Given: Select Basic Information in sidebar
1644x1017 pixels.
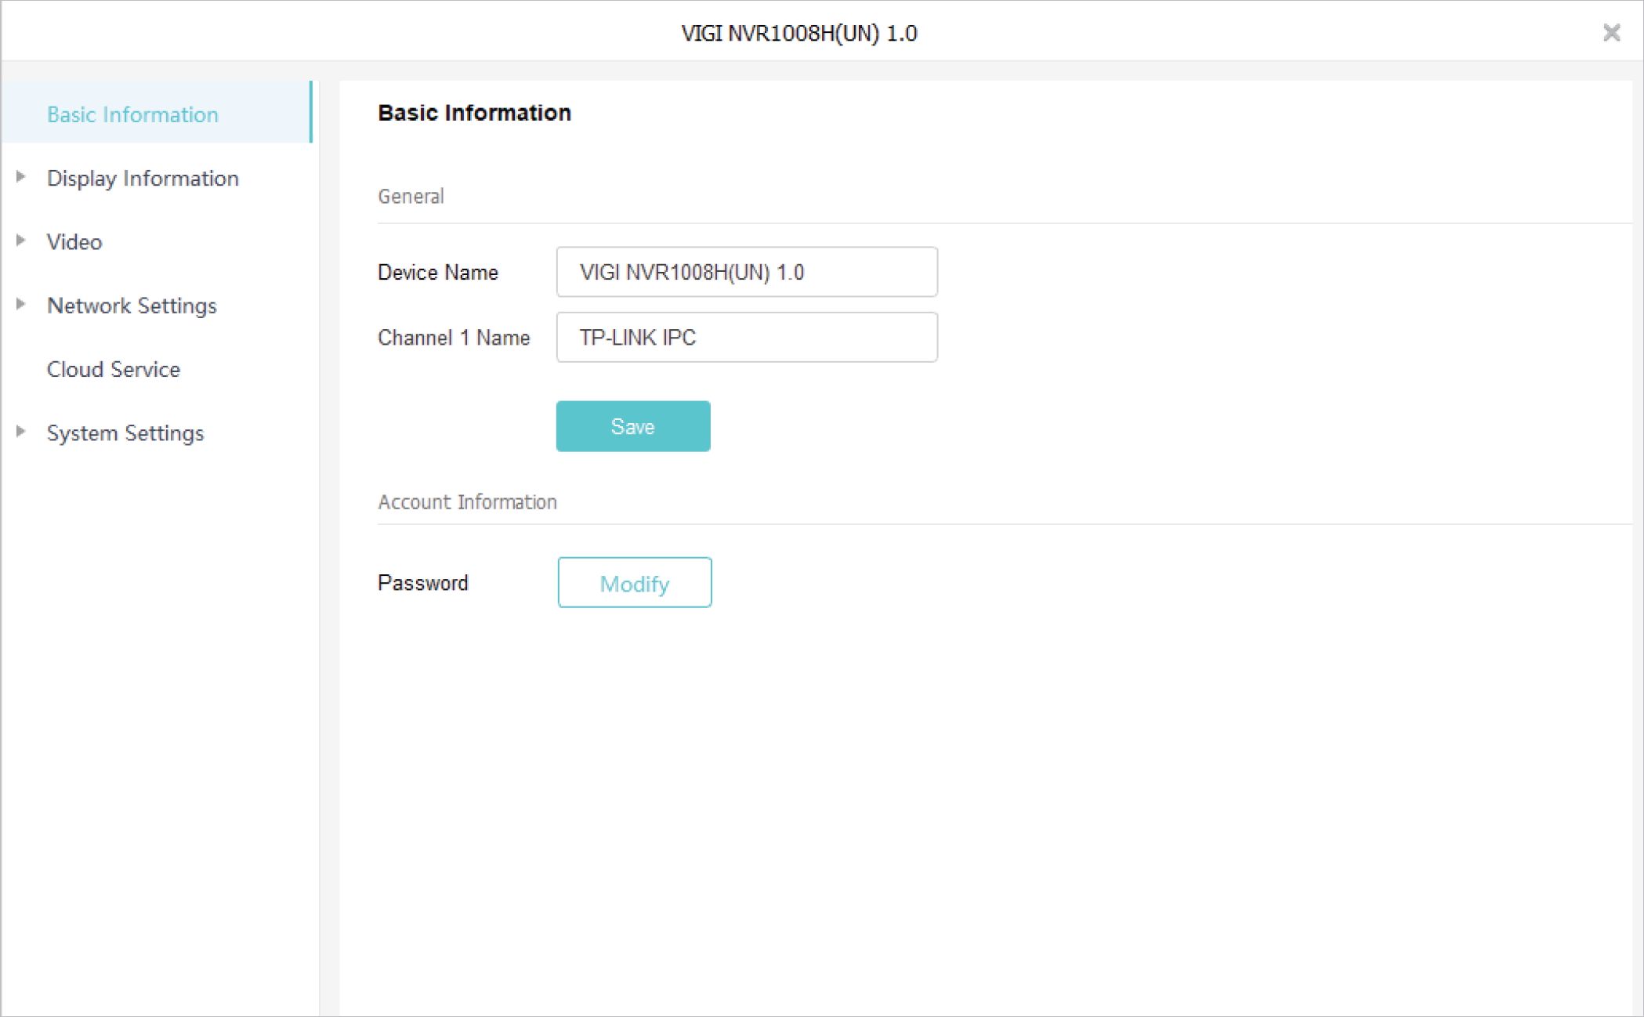Looking at the screenshot, I should point(132,114).
